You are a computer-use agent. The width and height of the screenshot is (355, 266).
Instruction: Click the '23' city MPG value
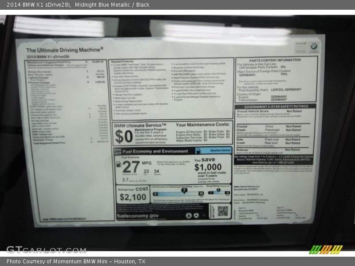tap(146, 172)
